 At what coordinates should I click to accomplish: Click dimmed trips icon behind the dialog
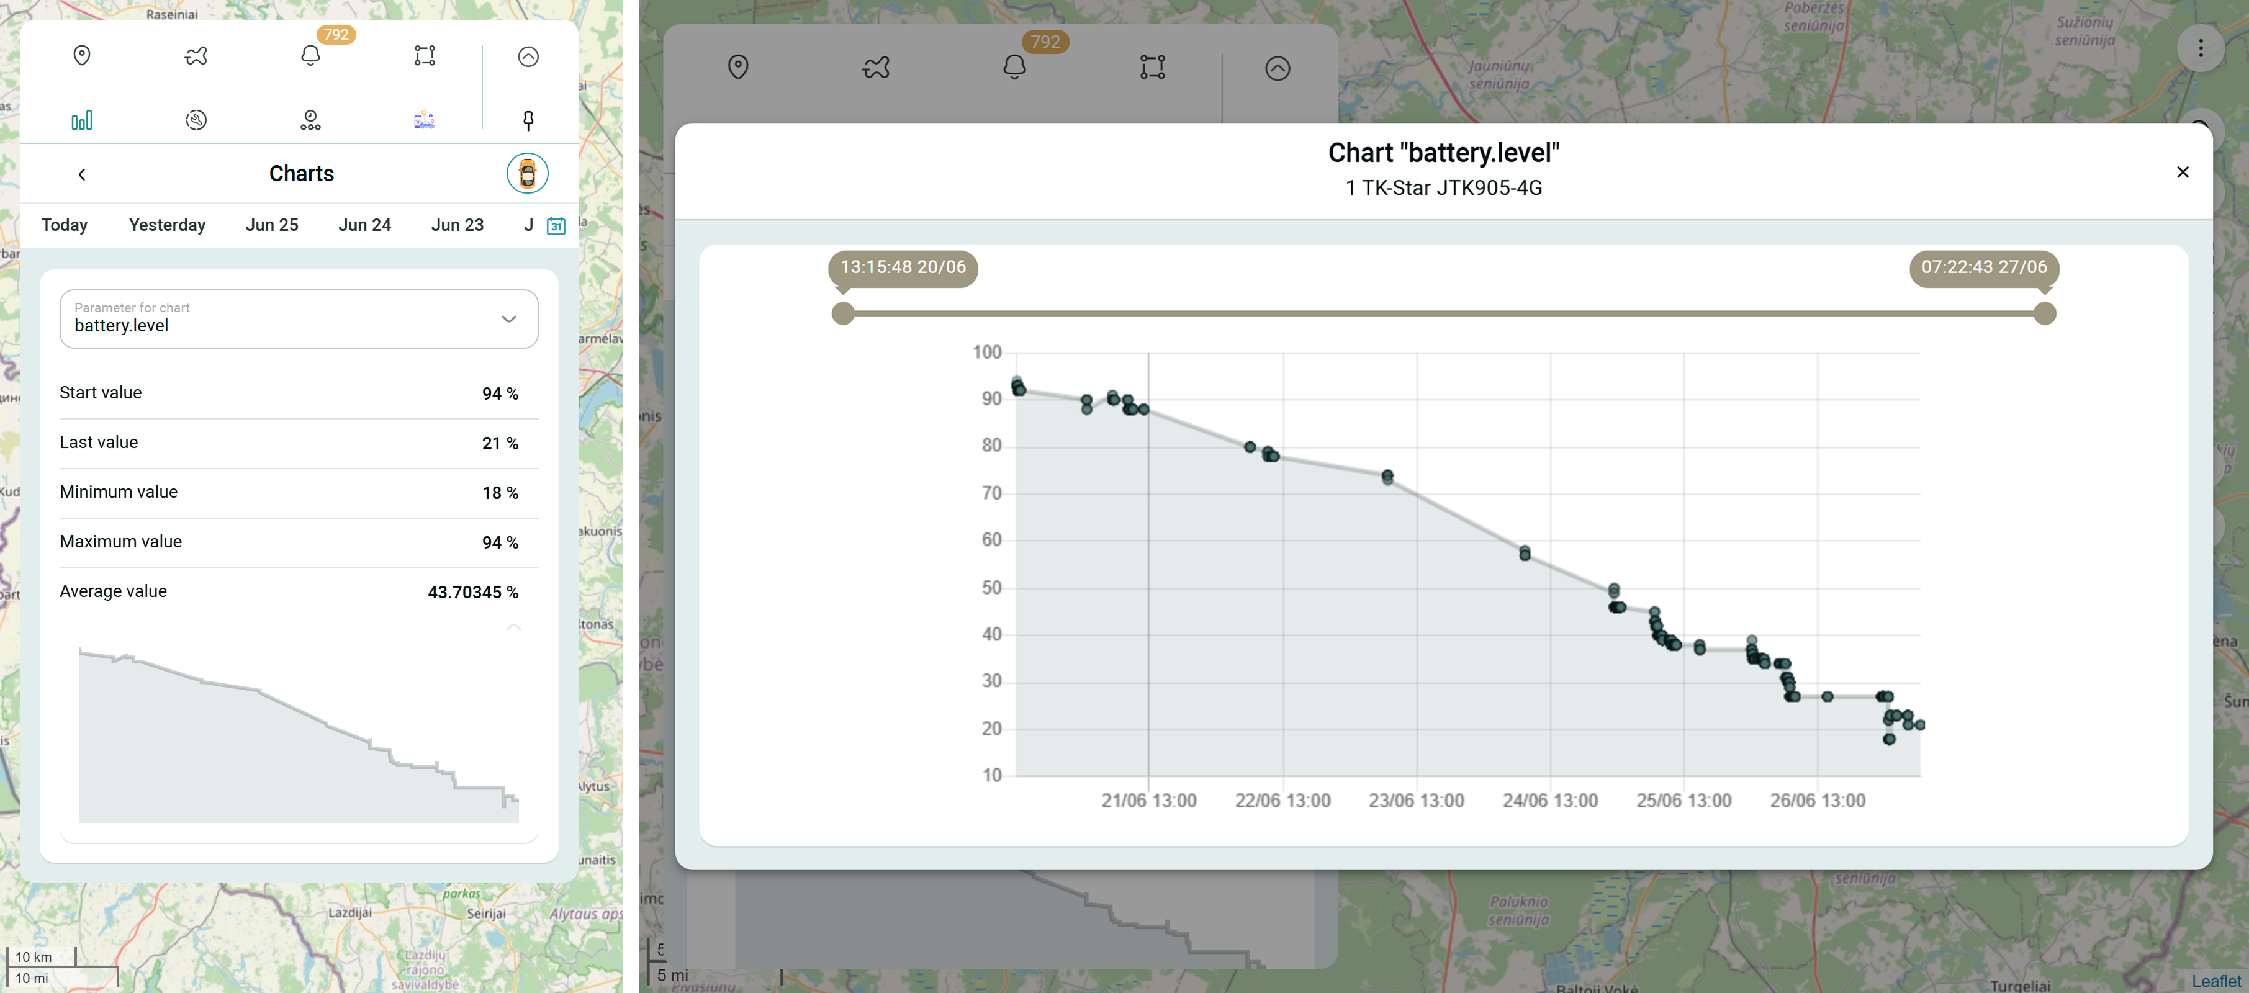pos(876,67)
